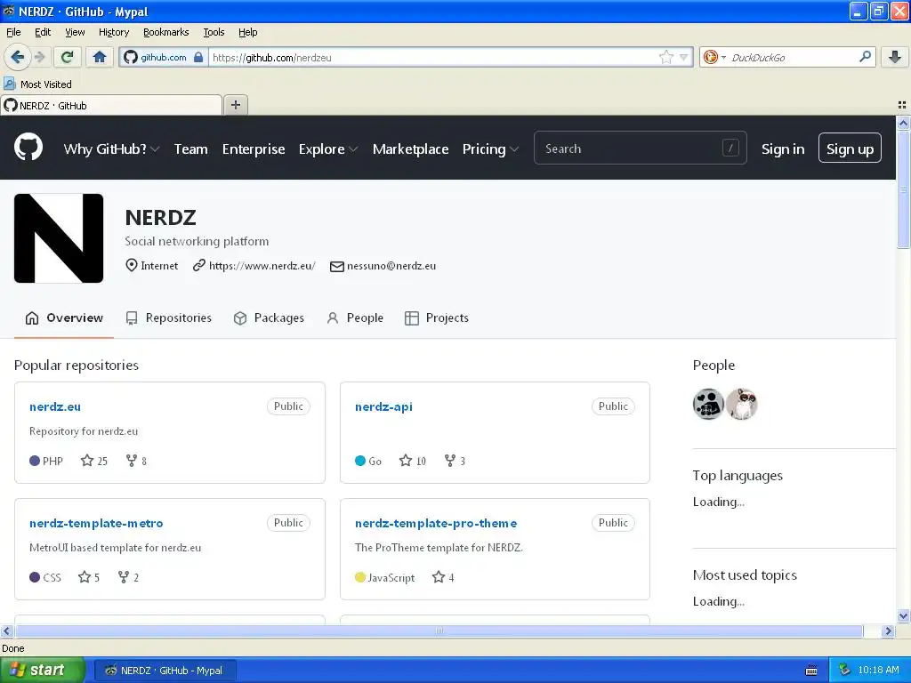Open the second member avatar with cat picture
The image size is (911, 683).
pos(741,404)
